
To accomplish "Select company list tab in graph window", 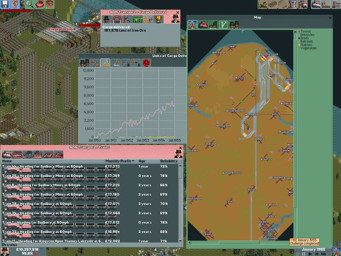I will coord(84,63).
